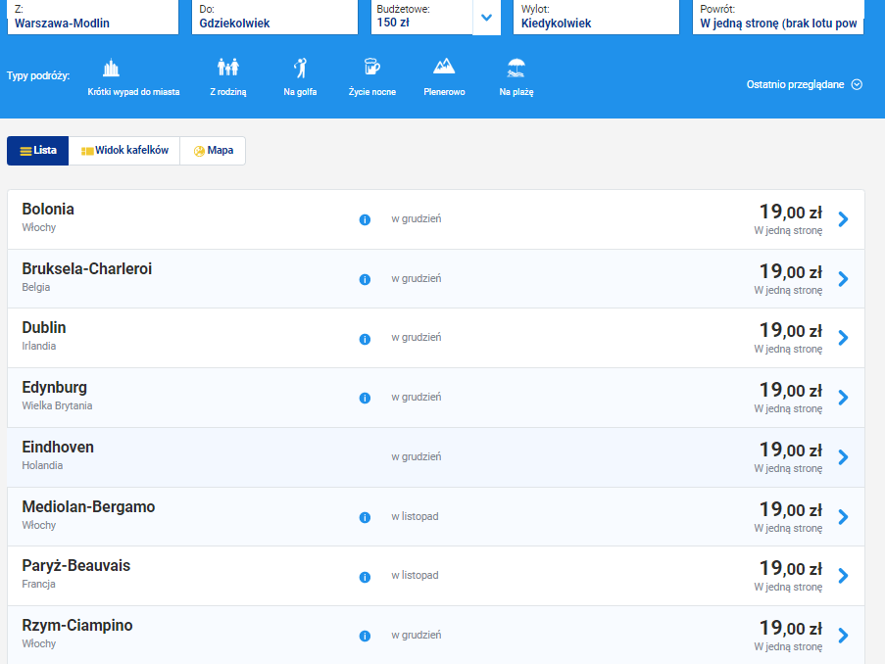Select the Do Gdziekolwiek destination field
The width and height of the screenshot is (885, 664).
click(274, 17)
